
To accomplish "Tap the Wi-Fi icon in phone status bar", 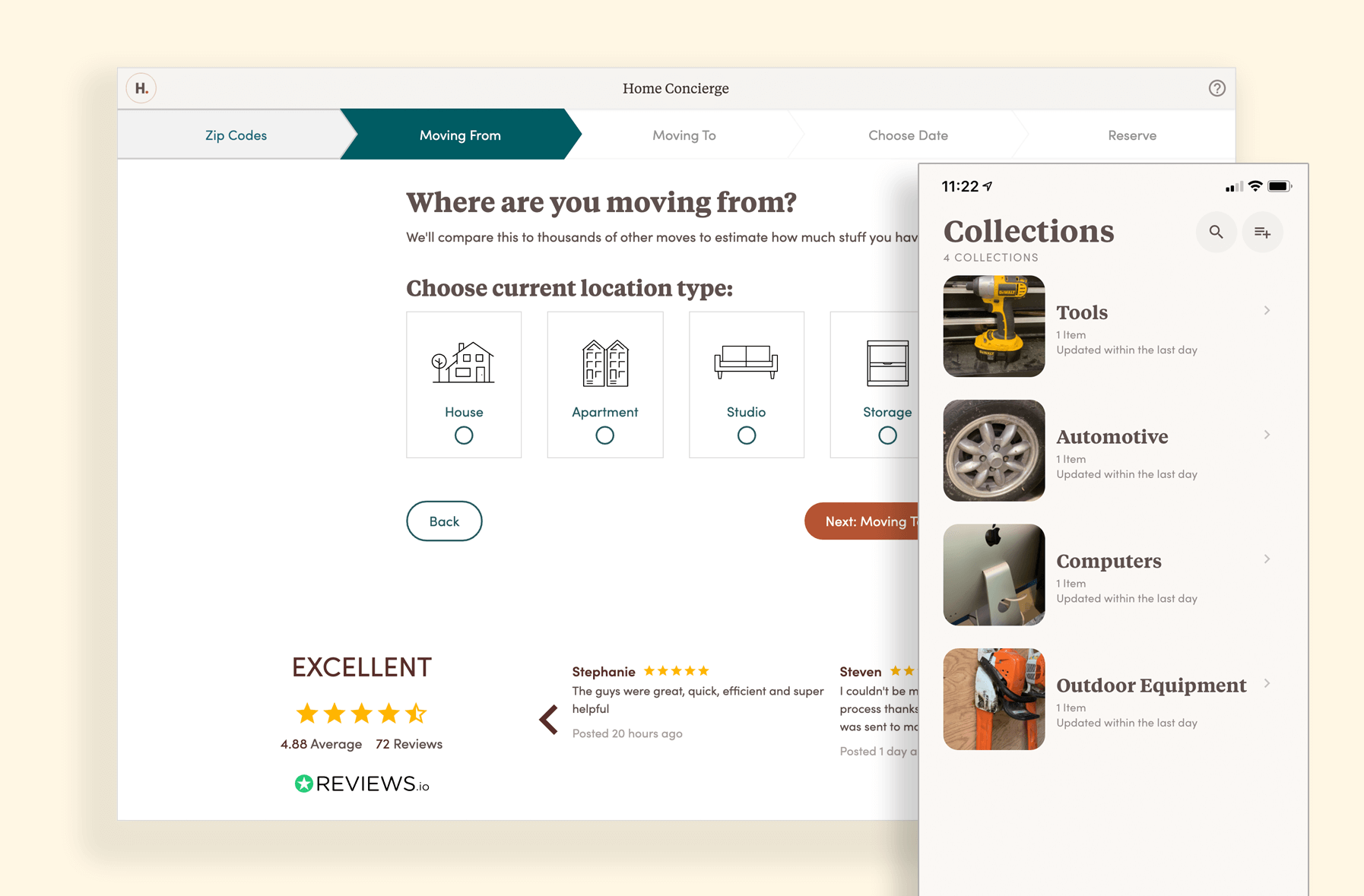I will pyautogui.click(x=1255, y=186).
